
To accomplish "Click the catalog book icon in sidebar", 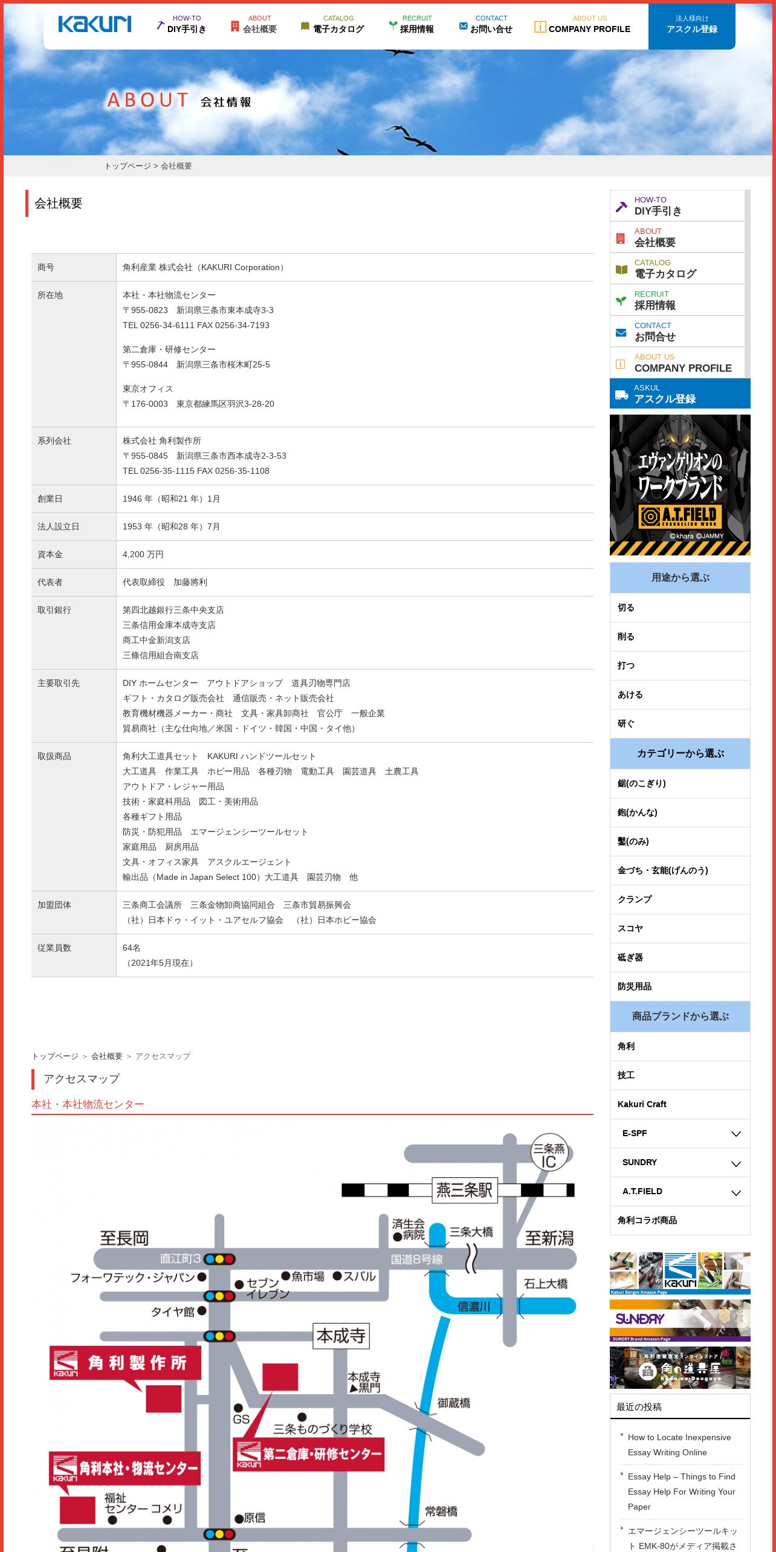I will click(621, 270).
